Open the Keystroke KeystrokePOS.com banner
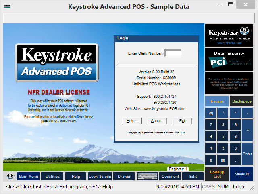258x194 pixels. pyautogui.click(x=229, y=36)
